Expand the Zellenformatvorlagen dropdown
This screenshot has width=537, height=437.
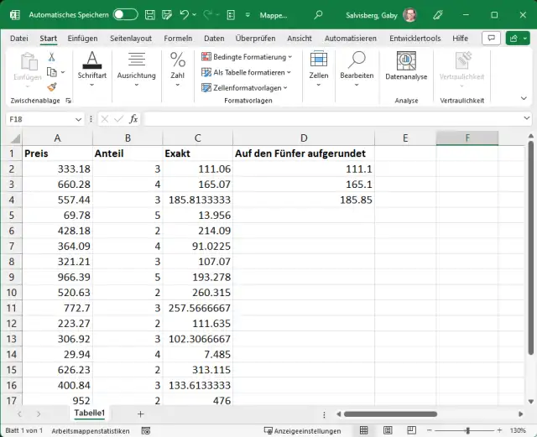pos(245,87)
